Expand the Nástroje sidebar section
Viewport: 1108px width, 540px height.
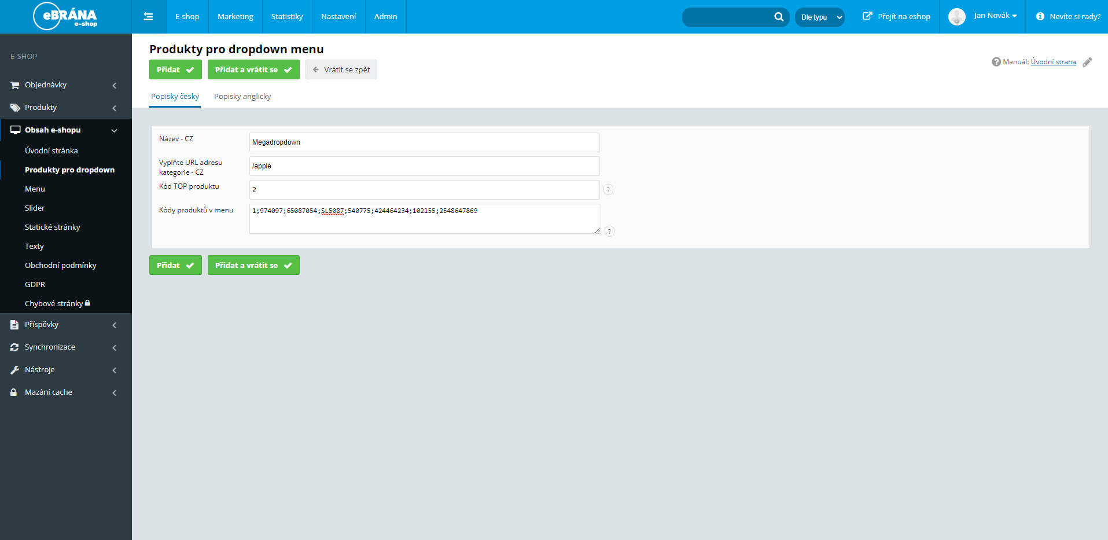[115, 370]
